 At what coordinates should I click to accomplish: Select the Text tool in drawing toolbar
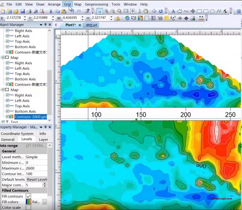point(173,11)
